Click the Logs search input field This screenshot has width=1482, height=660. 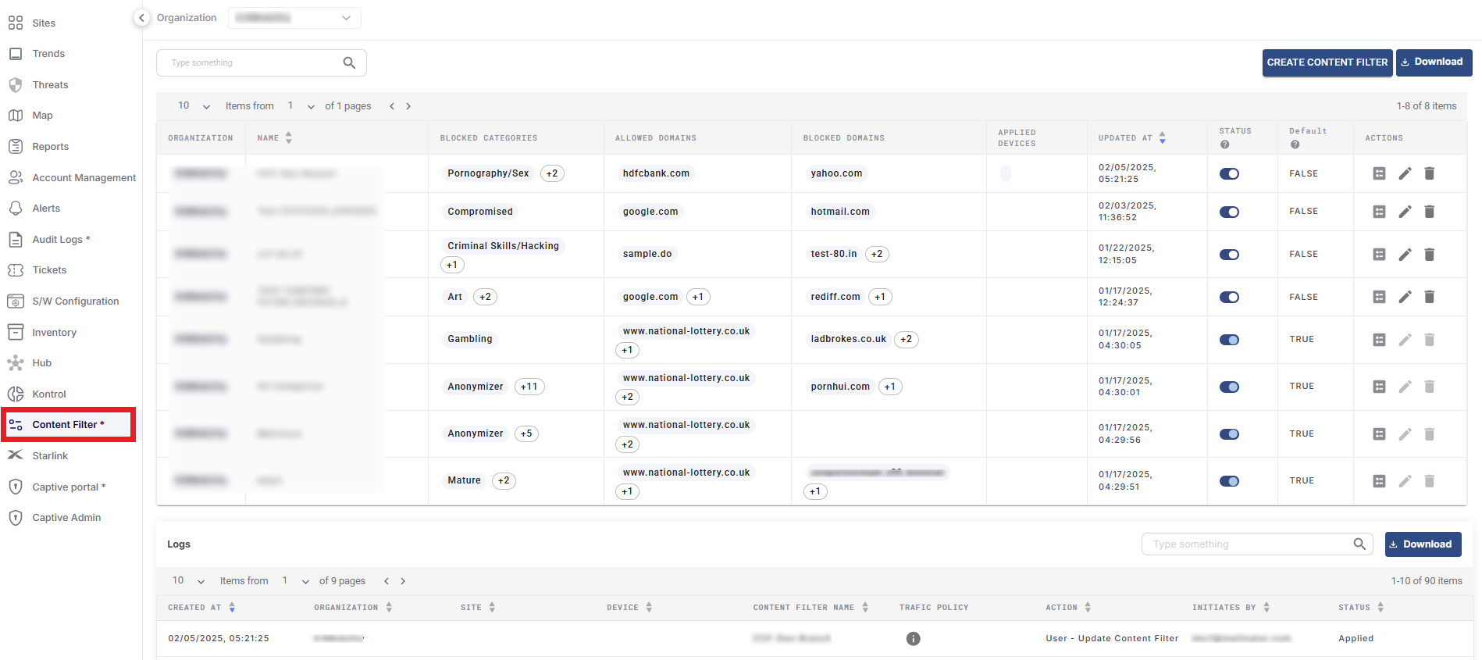[x=1248, y=544]
